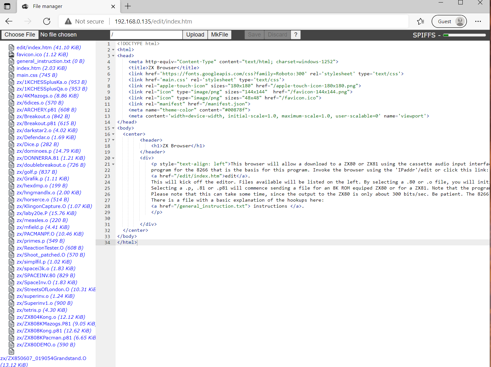Click the tab overview icon at top-left
Image resolution: width=491 pixels, height=367 pixels.
pyautogui.click(x=7, y=6)
